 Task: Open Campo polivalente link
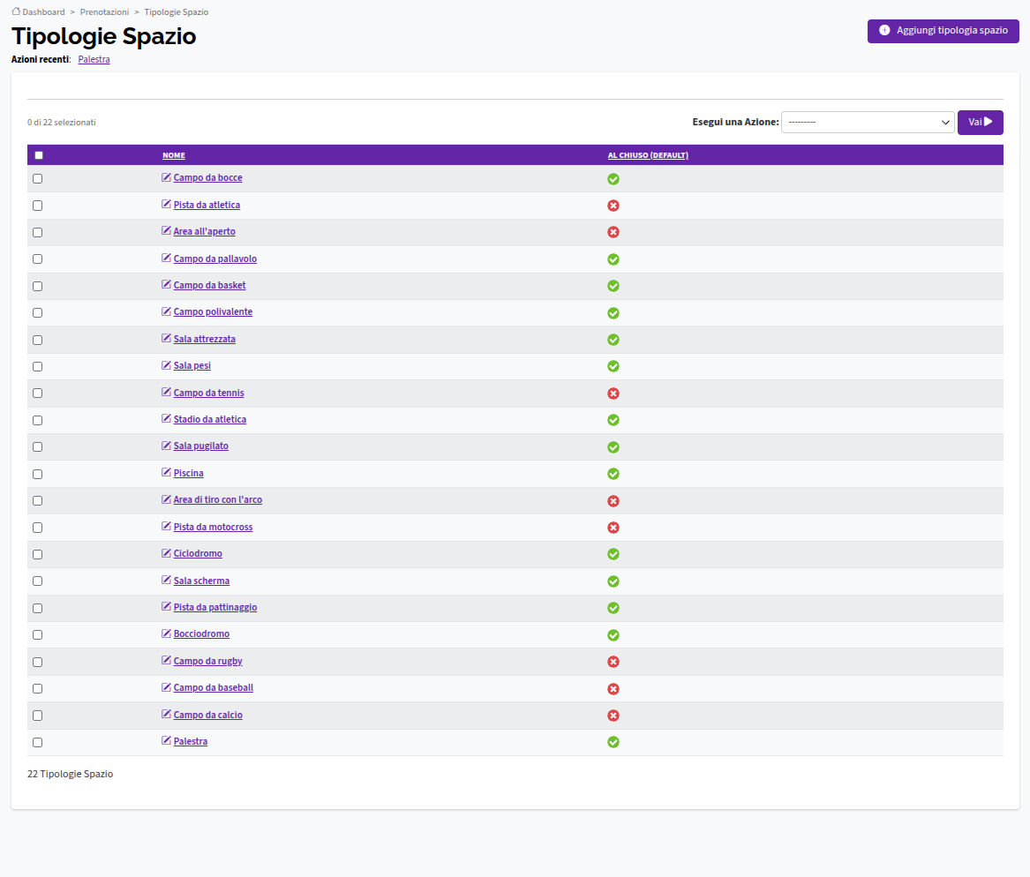[213, 311]
